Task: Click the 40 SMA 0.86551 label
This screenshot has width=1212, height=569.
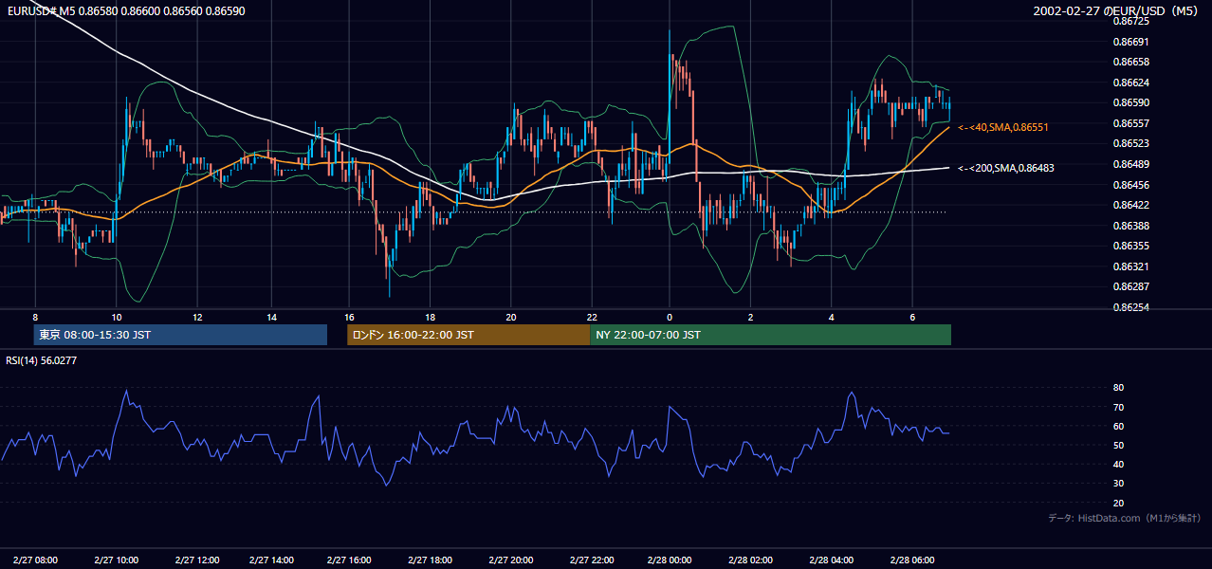Action: [x=1003, y=126]
